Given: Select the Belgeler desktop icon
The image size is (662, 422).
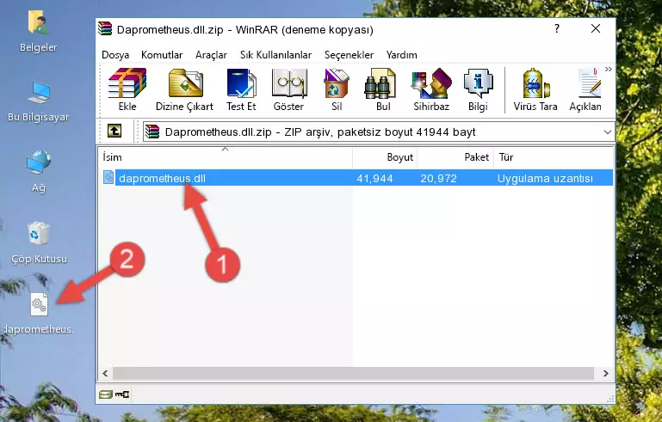Looking at the screenshot, I should (39, 32).
